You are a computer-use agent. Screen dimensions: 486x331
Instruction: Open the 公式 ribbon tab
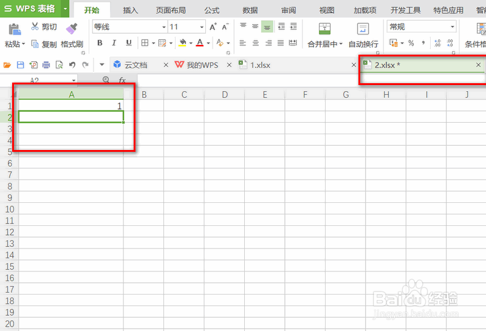click(x=212, y=10)
